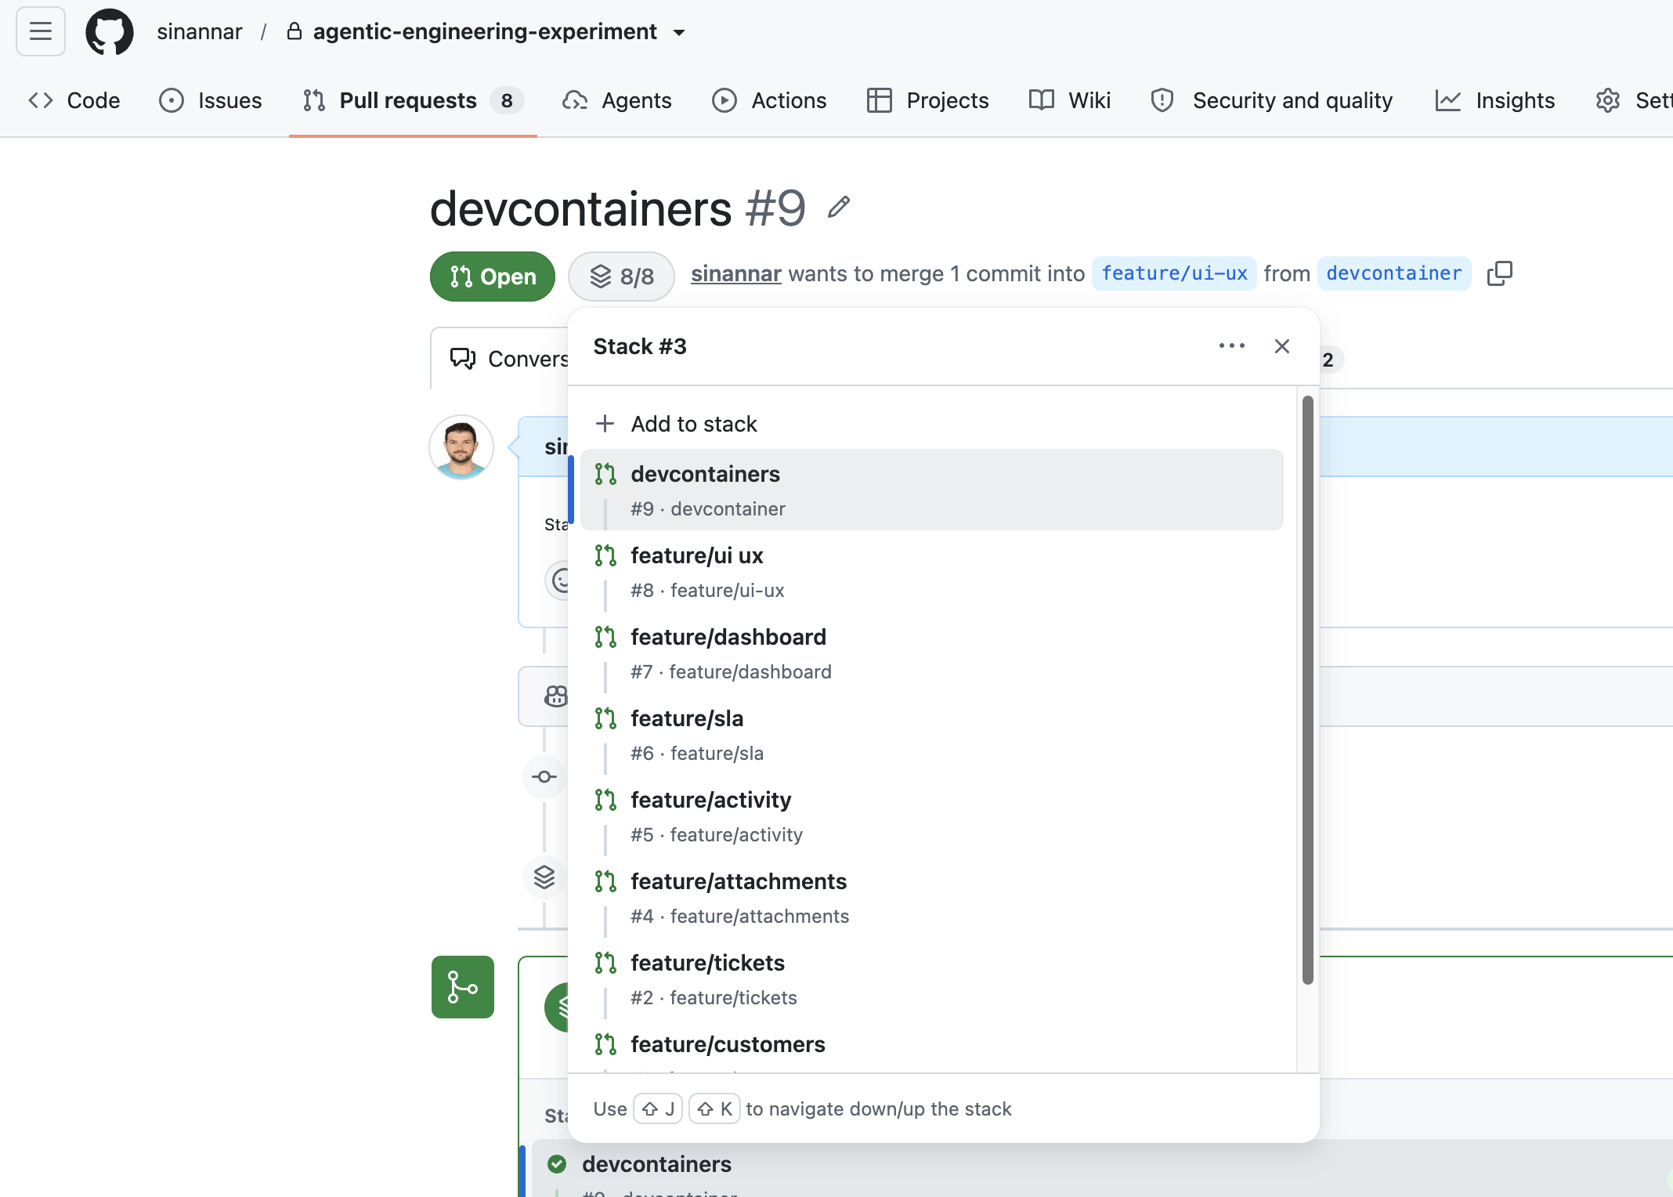1673x1197 pixels.
Task: Click the green merge branch icon box
Action: [463, 987]
